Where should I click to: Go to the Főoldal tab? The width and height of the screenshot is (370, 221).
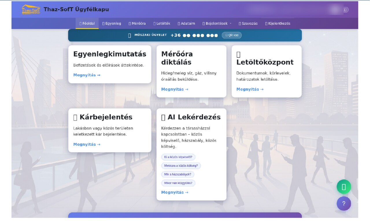pyautogui.click(x=87, y=23)
